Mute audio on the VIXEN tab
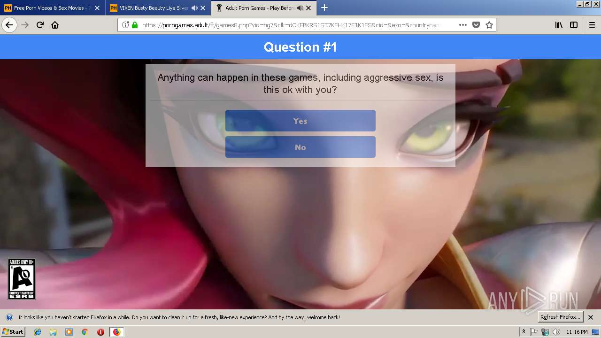 click(194, 8)
